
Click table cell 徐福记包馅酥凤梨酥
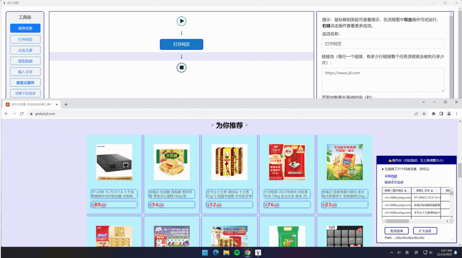coord(426,205)
